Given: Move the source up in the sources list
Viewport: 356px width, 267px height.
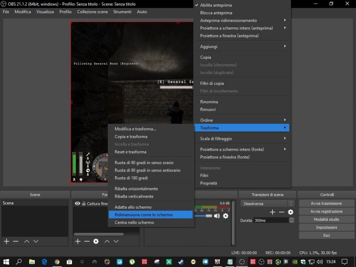Looking at the screenshot, I should [x=107, y=241].
